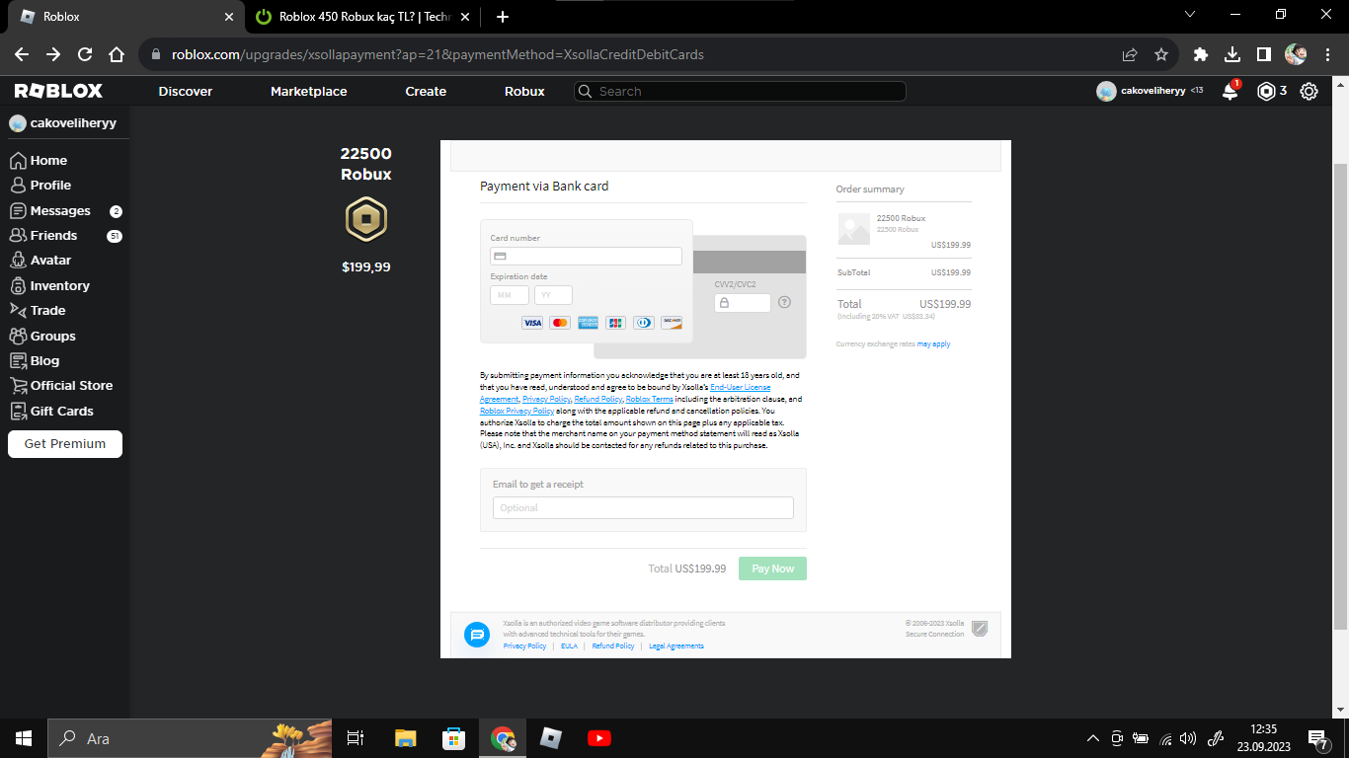The width and height of the screenshot is (1349, 758).
Task: Click the Windows taskbar search box 'Ara'
Action: pos(190,738)
